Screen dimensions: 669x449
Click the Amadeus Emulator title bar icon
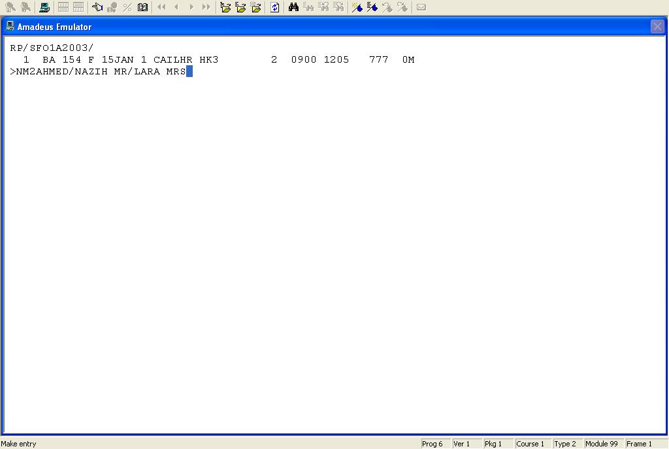pyautogui.click(x=10, y=26)
